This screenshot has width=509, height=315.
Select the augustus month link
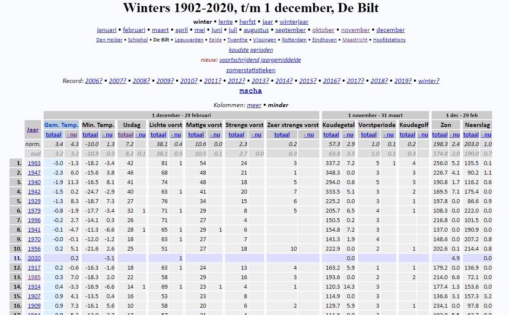click(256, 30)
